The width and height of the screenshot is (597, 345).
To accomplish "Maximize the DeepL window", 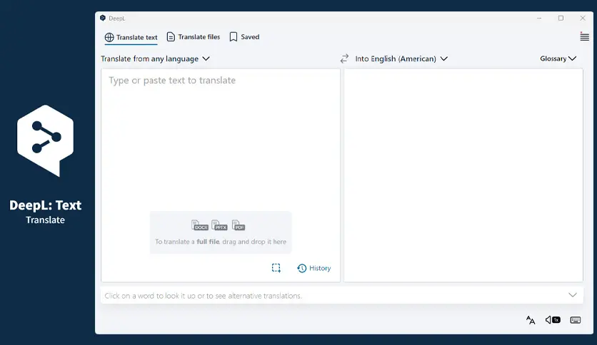I will [561, 18].
